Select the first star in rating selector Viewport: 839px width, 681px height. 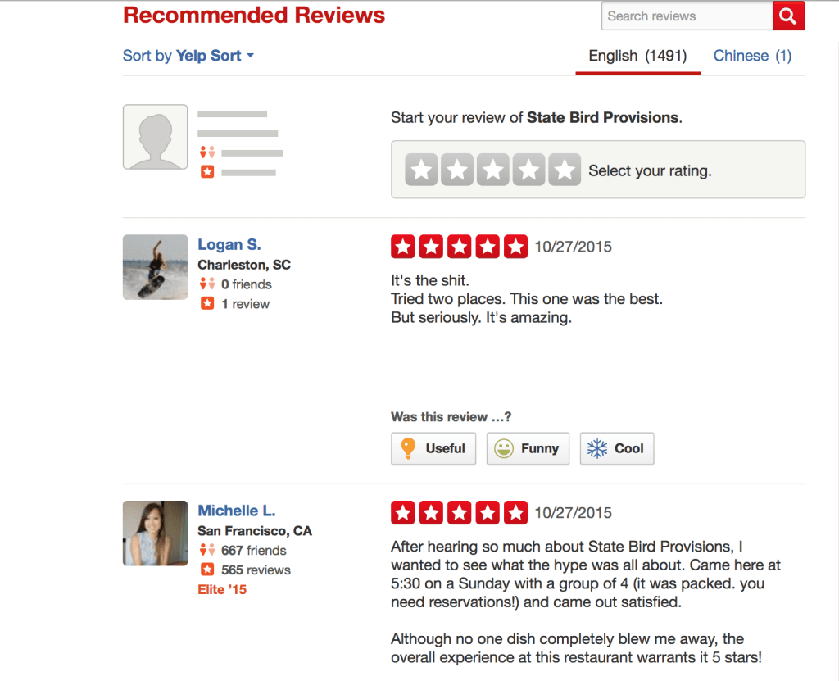pyautogui.click(x=421, y=170)
